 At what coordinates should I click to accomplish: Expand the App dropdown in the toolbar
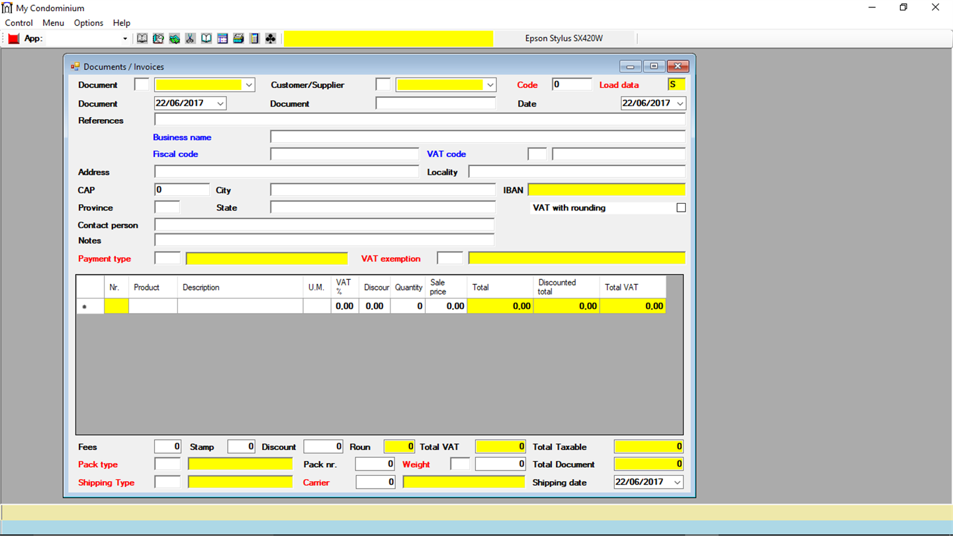click(x=125, y=38)
